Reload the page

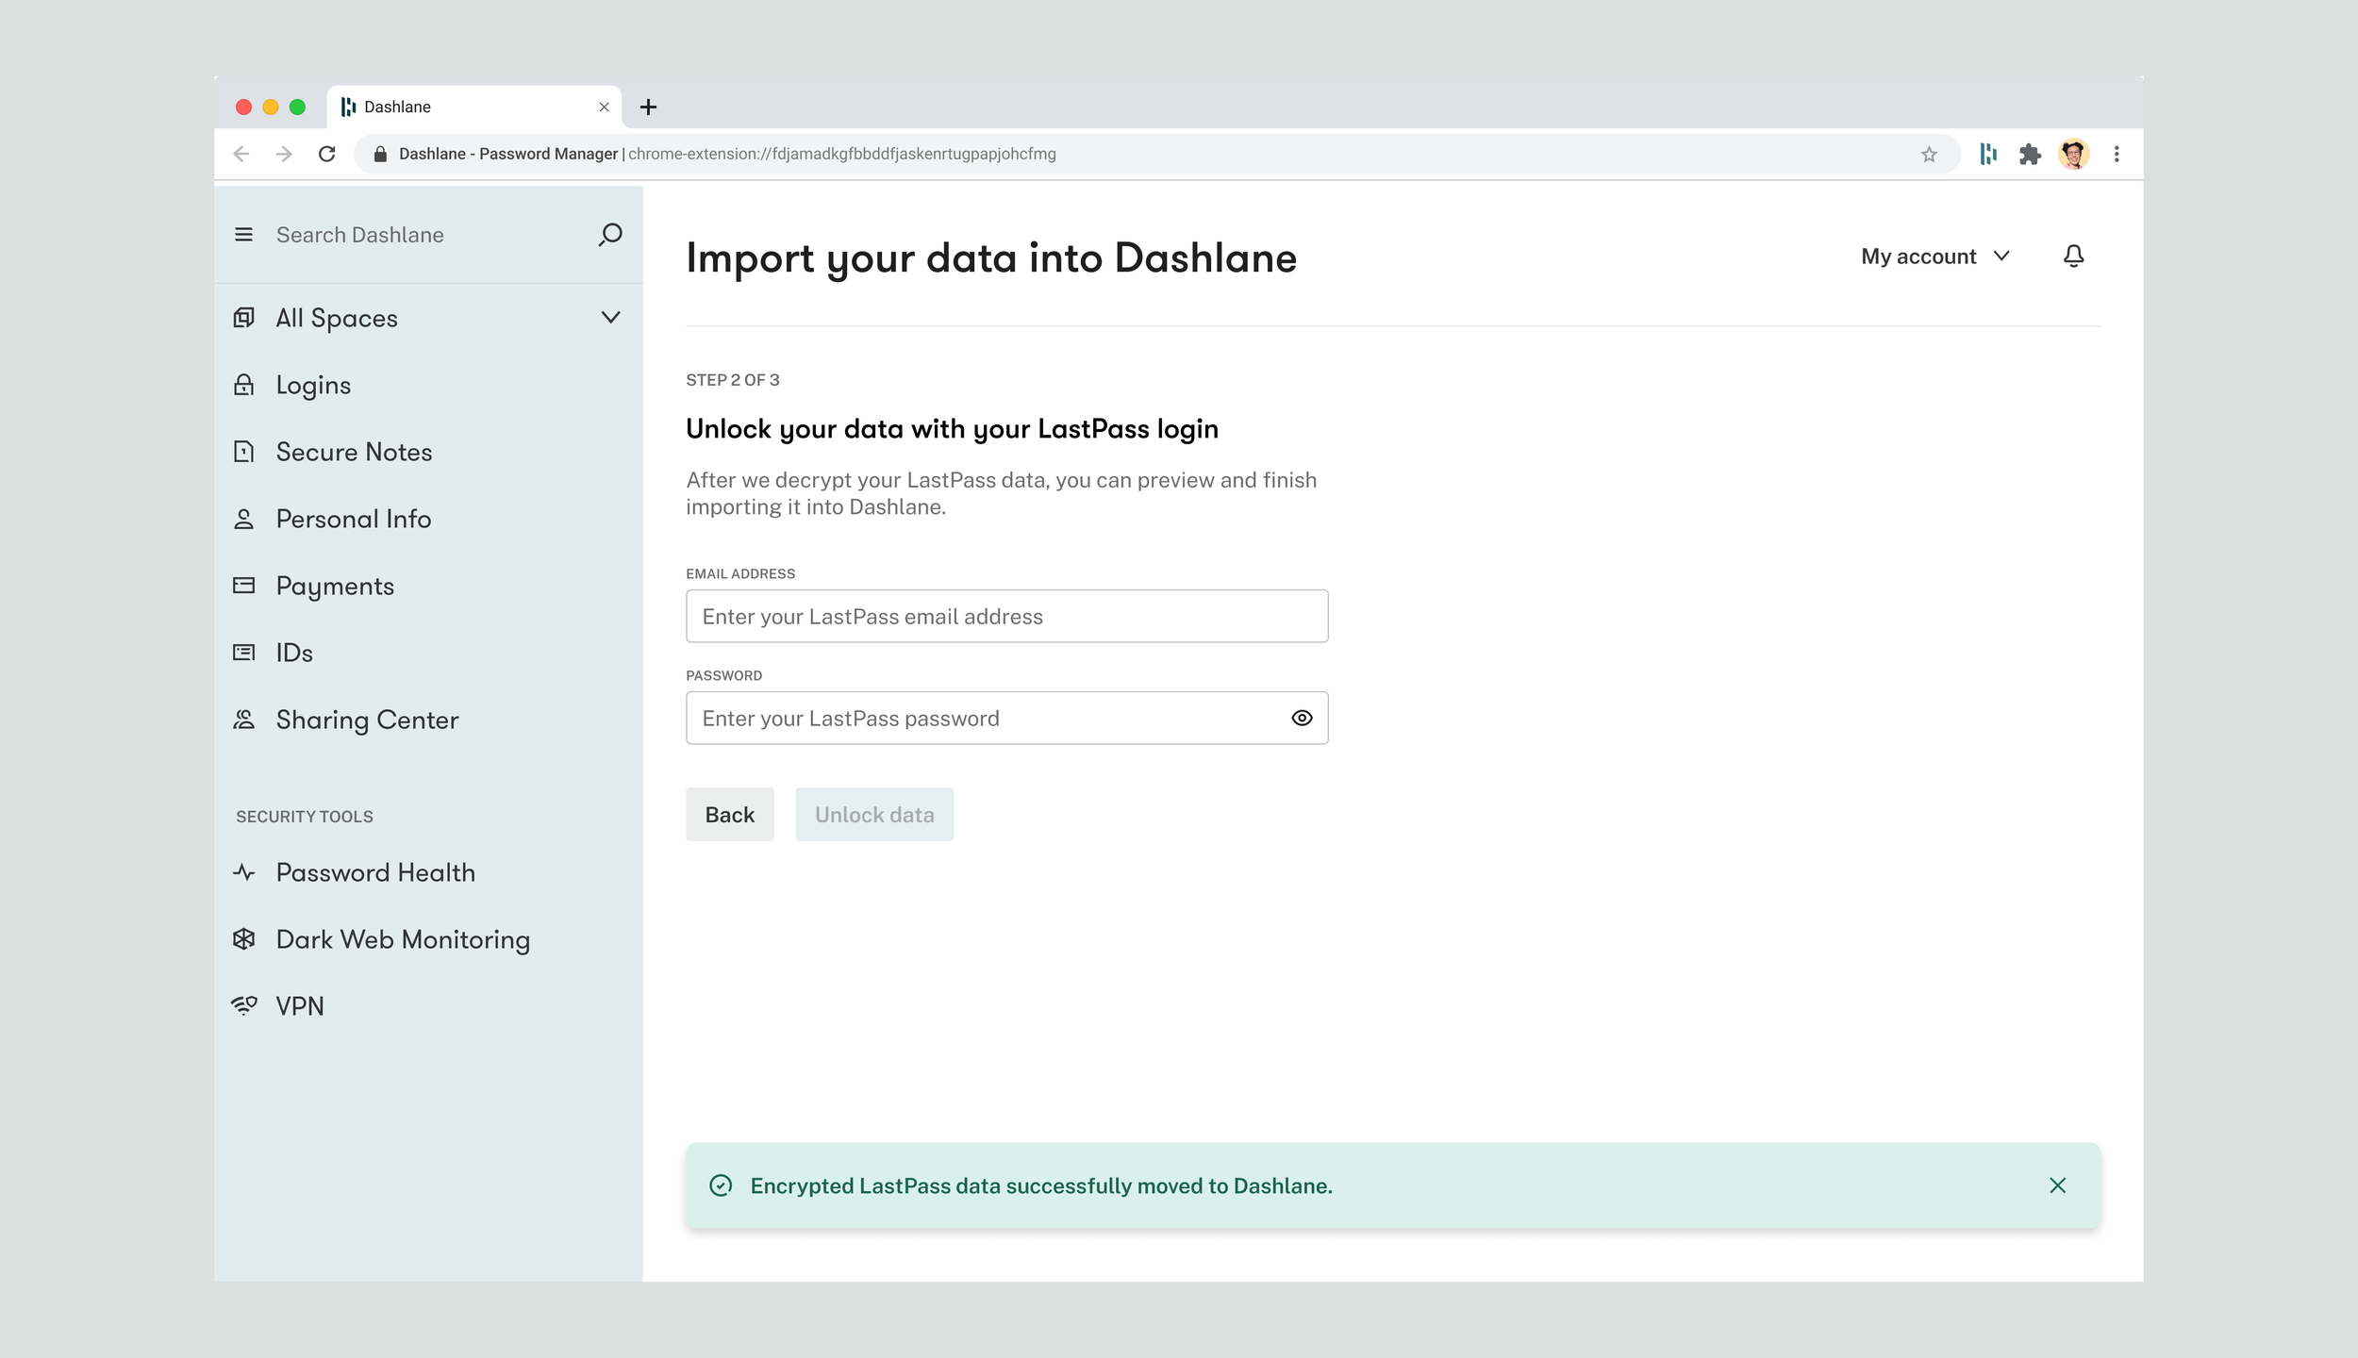[x=327, y=154]
